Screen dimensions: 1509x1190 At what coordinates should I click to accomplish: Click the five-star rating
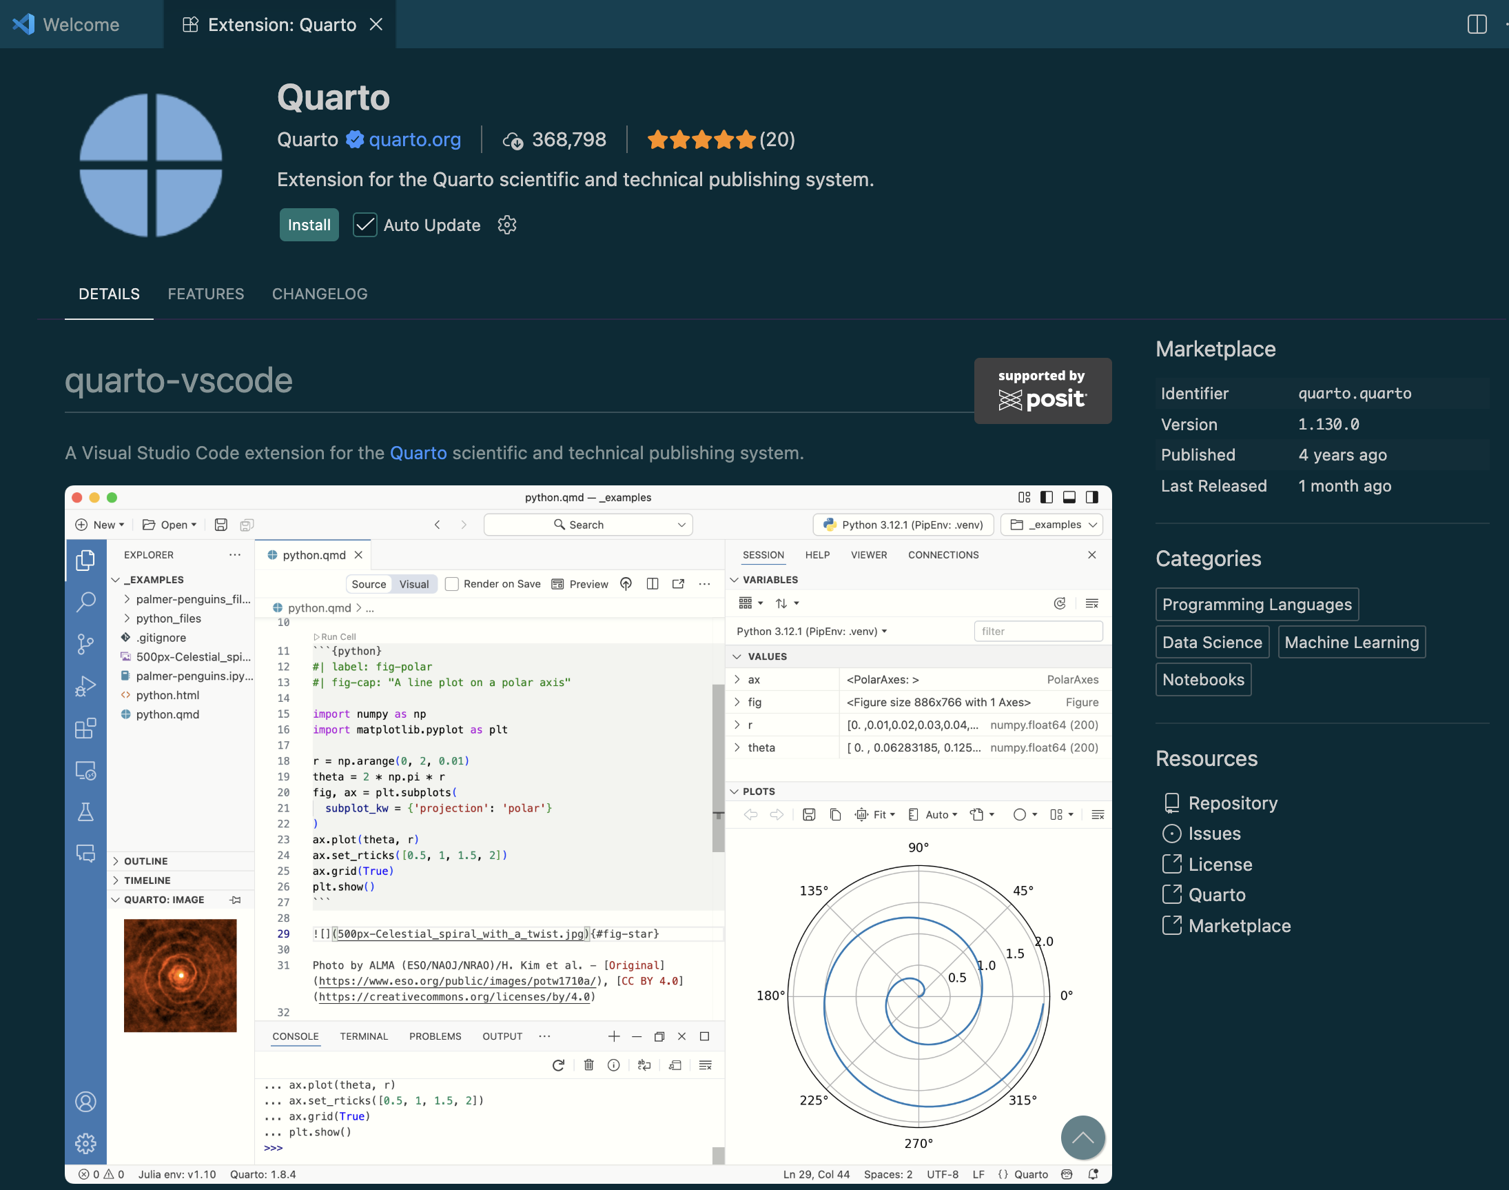pyautogui.click(x=701, y=140)
